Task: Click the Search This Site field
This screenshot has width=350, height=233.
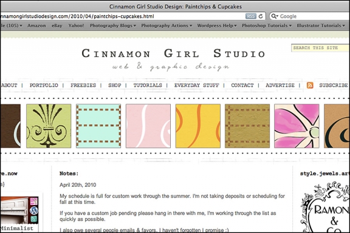Action: coord(321,48)
